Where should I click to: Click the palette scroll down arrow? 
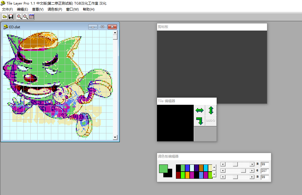[x=214, y=174]
